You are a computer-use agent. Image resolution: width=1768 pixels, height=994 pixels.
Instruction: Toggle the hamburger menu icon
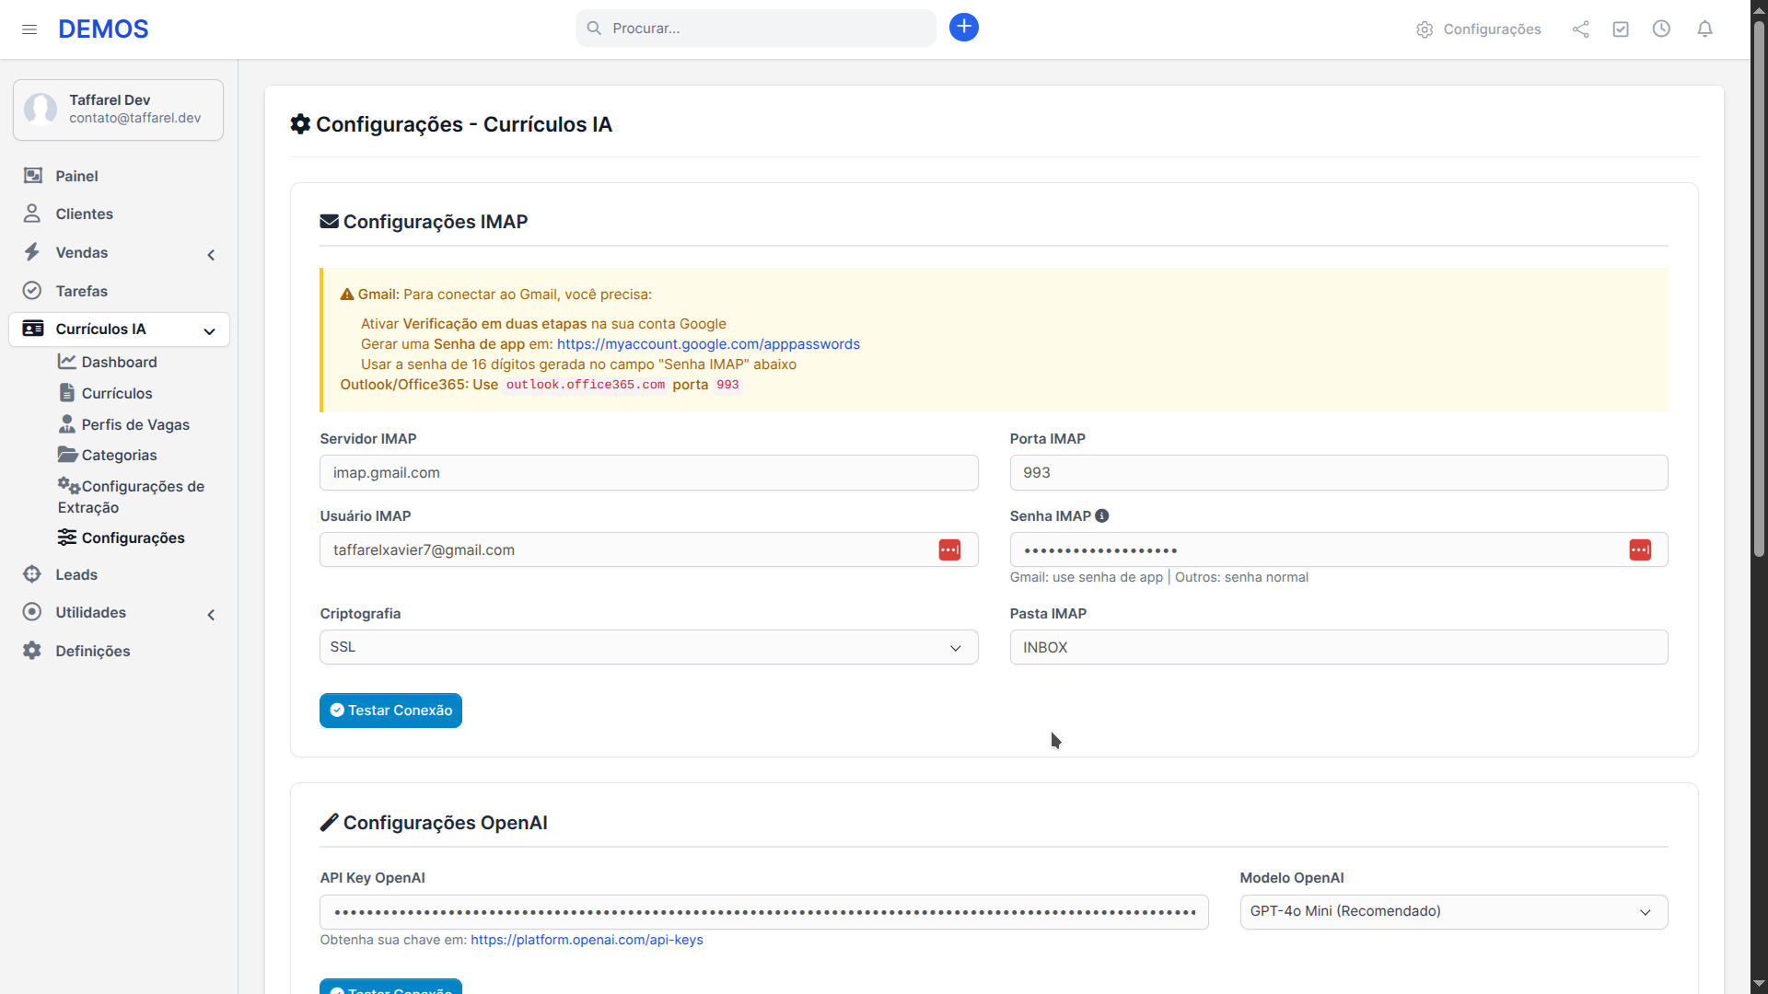tap(29, 29)
